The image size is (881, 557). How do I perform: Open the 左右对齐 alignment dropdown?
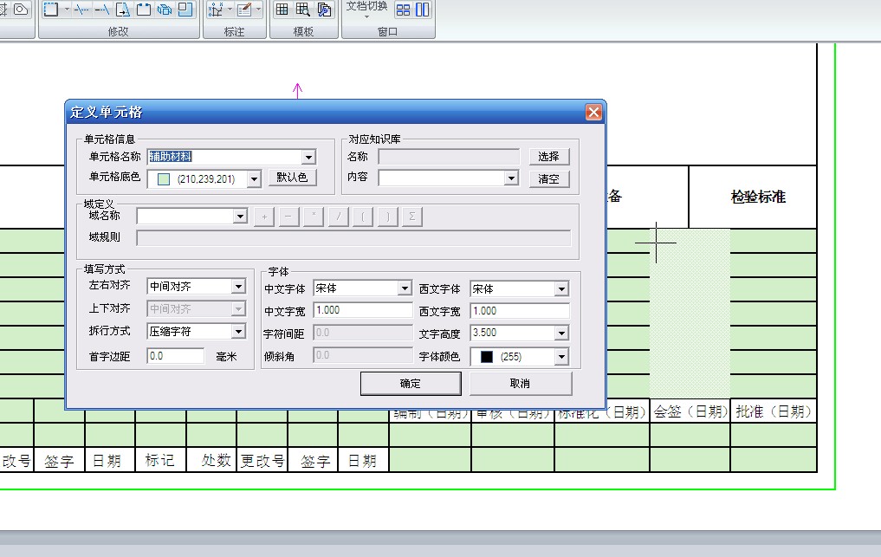pyautogui.click(x=238, y=287)
